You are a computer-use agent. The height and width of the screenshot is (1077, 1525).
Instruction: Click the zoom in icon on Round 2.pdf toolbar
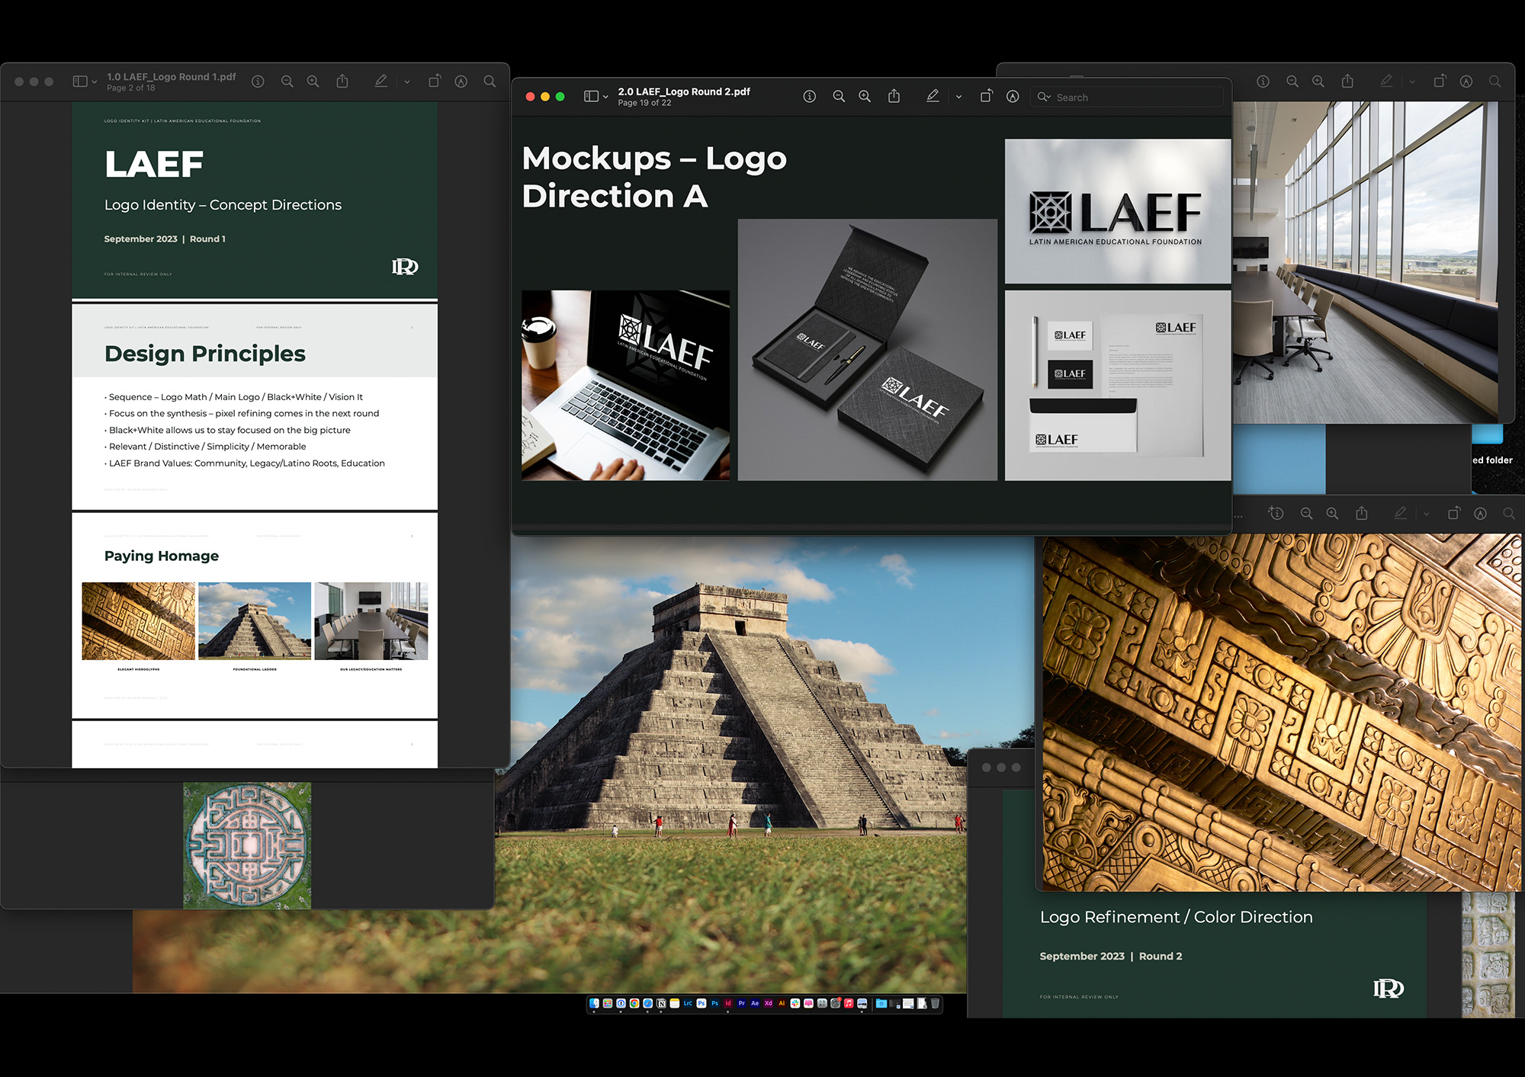[x=864, y=96]
